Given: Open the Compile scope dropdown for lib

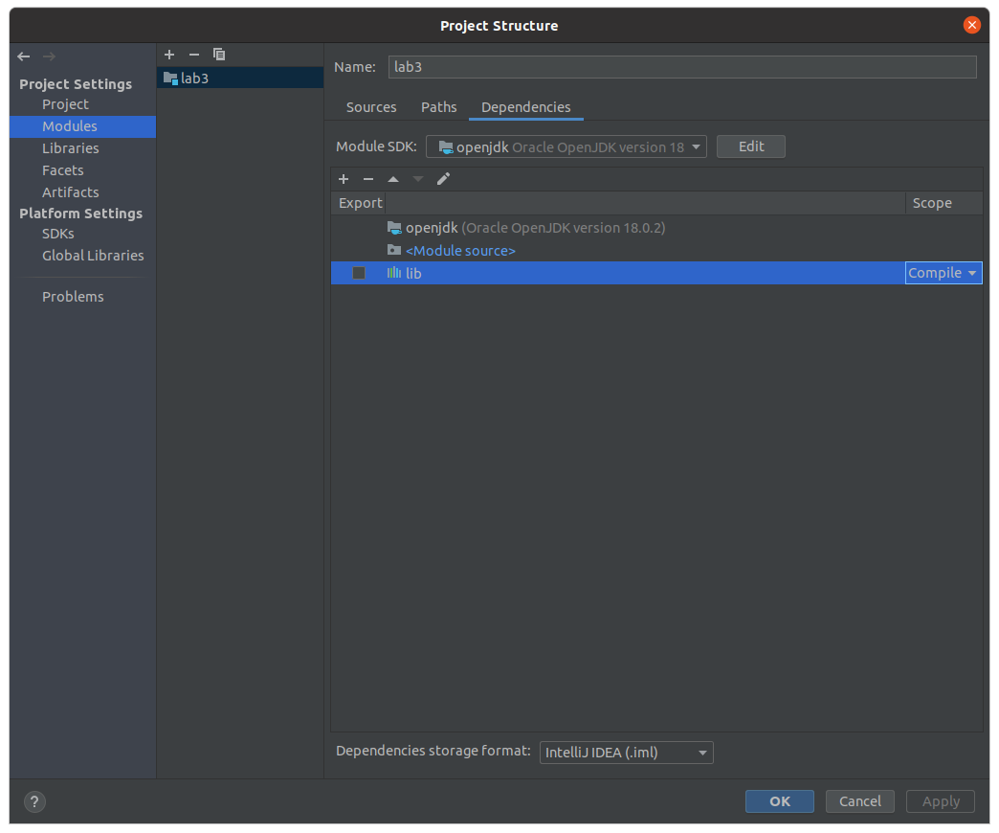Looking at the screenshot, I should tap(943, 273).
